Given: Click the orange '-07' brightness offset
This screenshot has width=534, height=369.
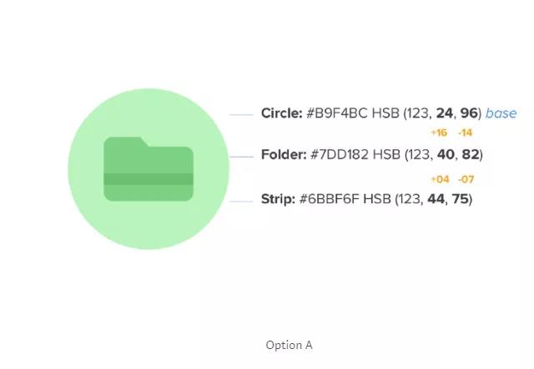Looking at the screenshot, I should [x=465, y=179].
